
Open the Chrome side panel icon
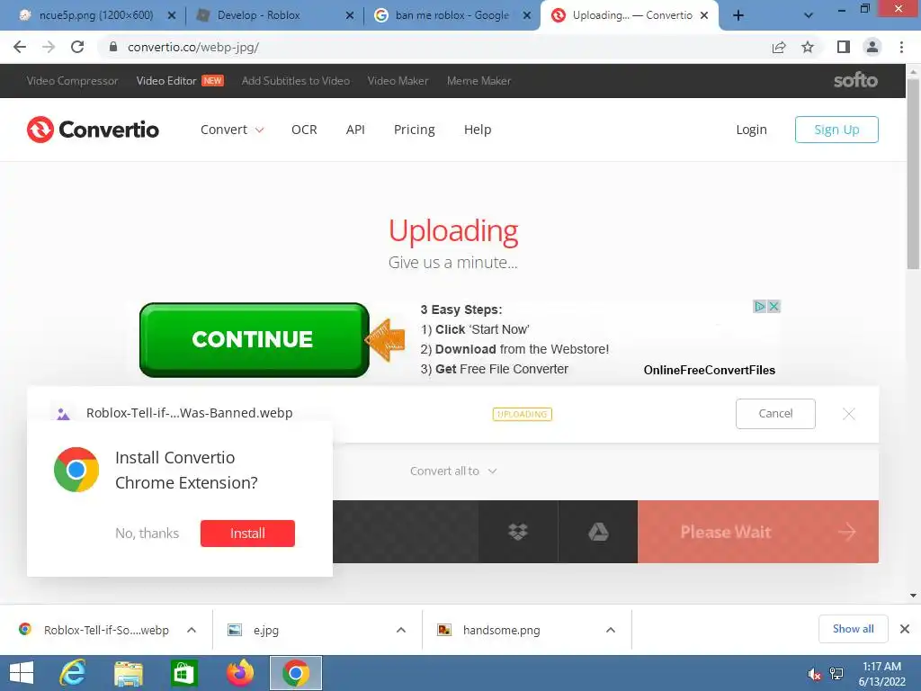click(x=844, y=47)
